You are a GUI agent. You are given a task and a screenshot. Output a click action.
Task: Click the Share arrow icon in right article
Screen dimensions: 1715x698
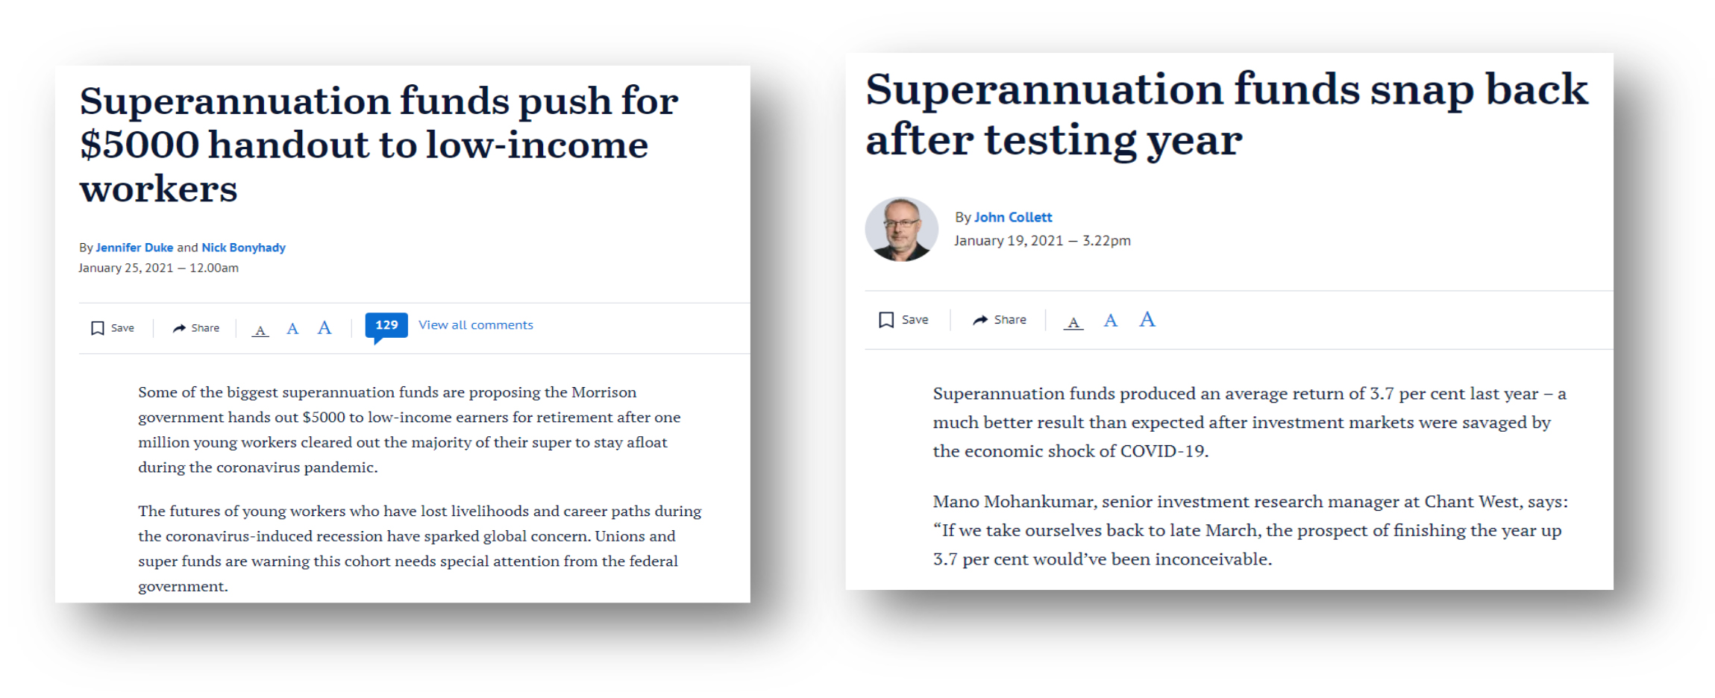coord(980,320)
